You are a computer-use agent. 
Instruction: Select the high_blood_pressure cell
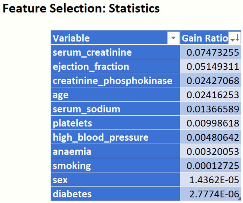pyautogui.click(x=101, y=138)
